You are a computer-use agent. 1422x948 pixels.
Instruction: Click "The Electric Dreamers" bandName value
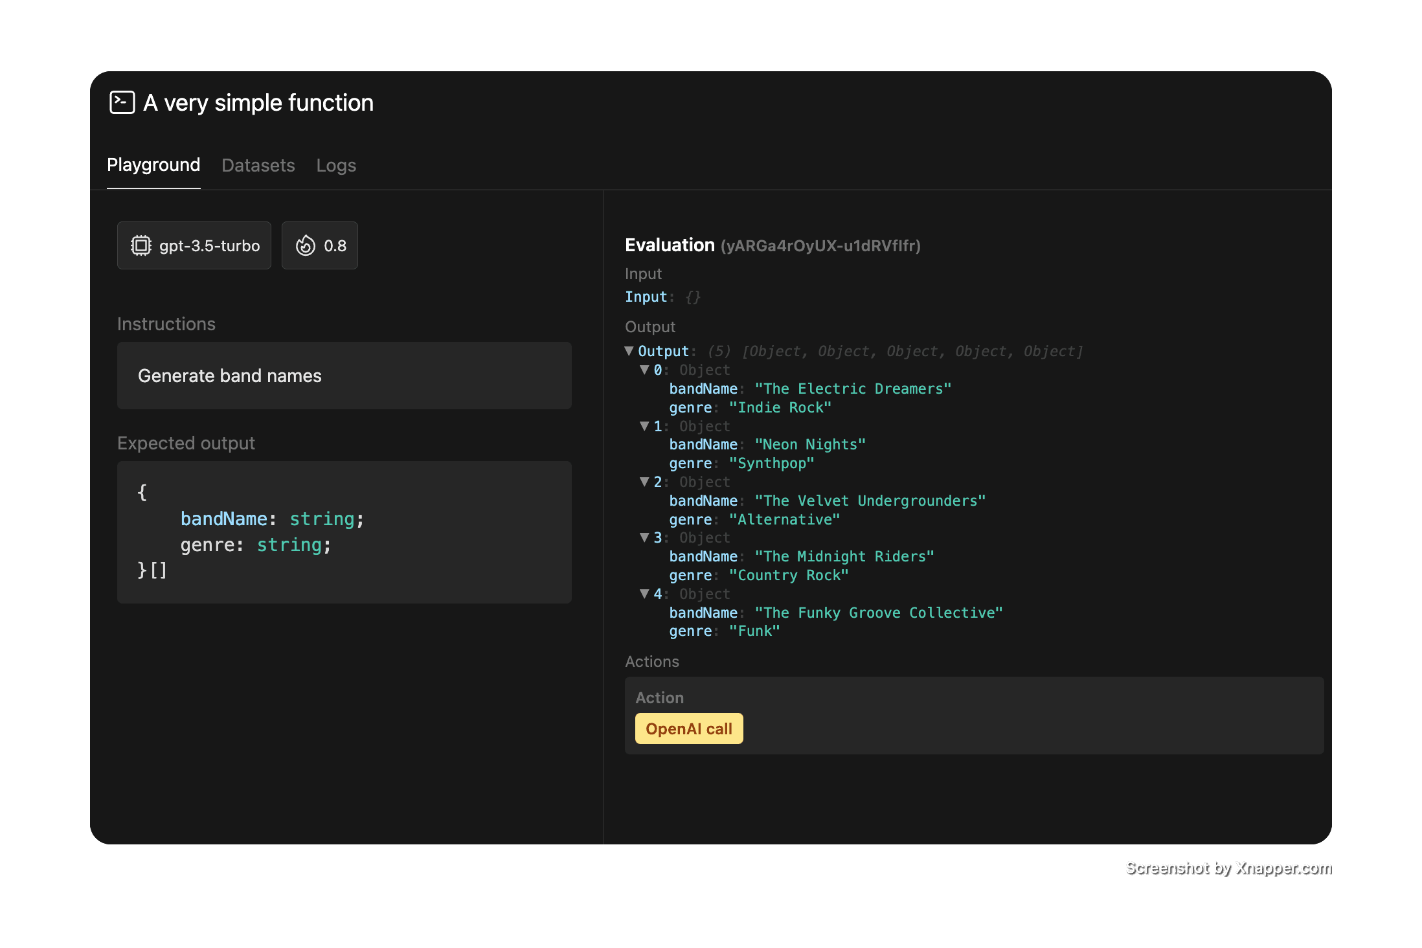click(852, 389)
